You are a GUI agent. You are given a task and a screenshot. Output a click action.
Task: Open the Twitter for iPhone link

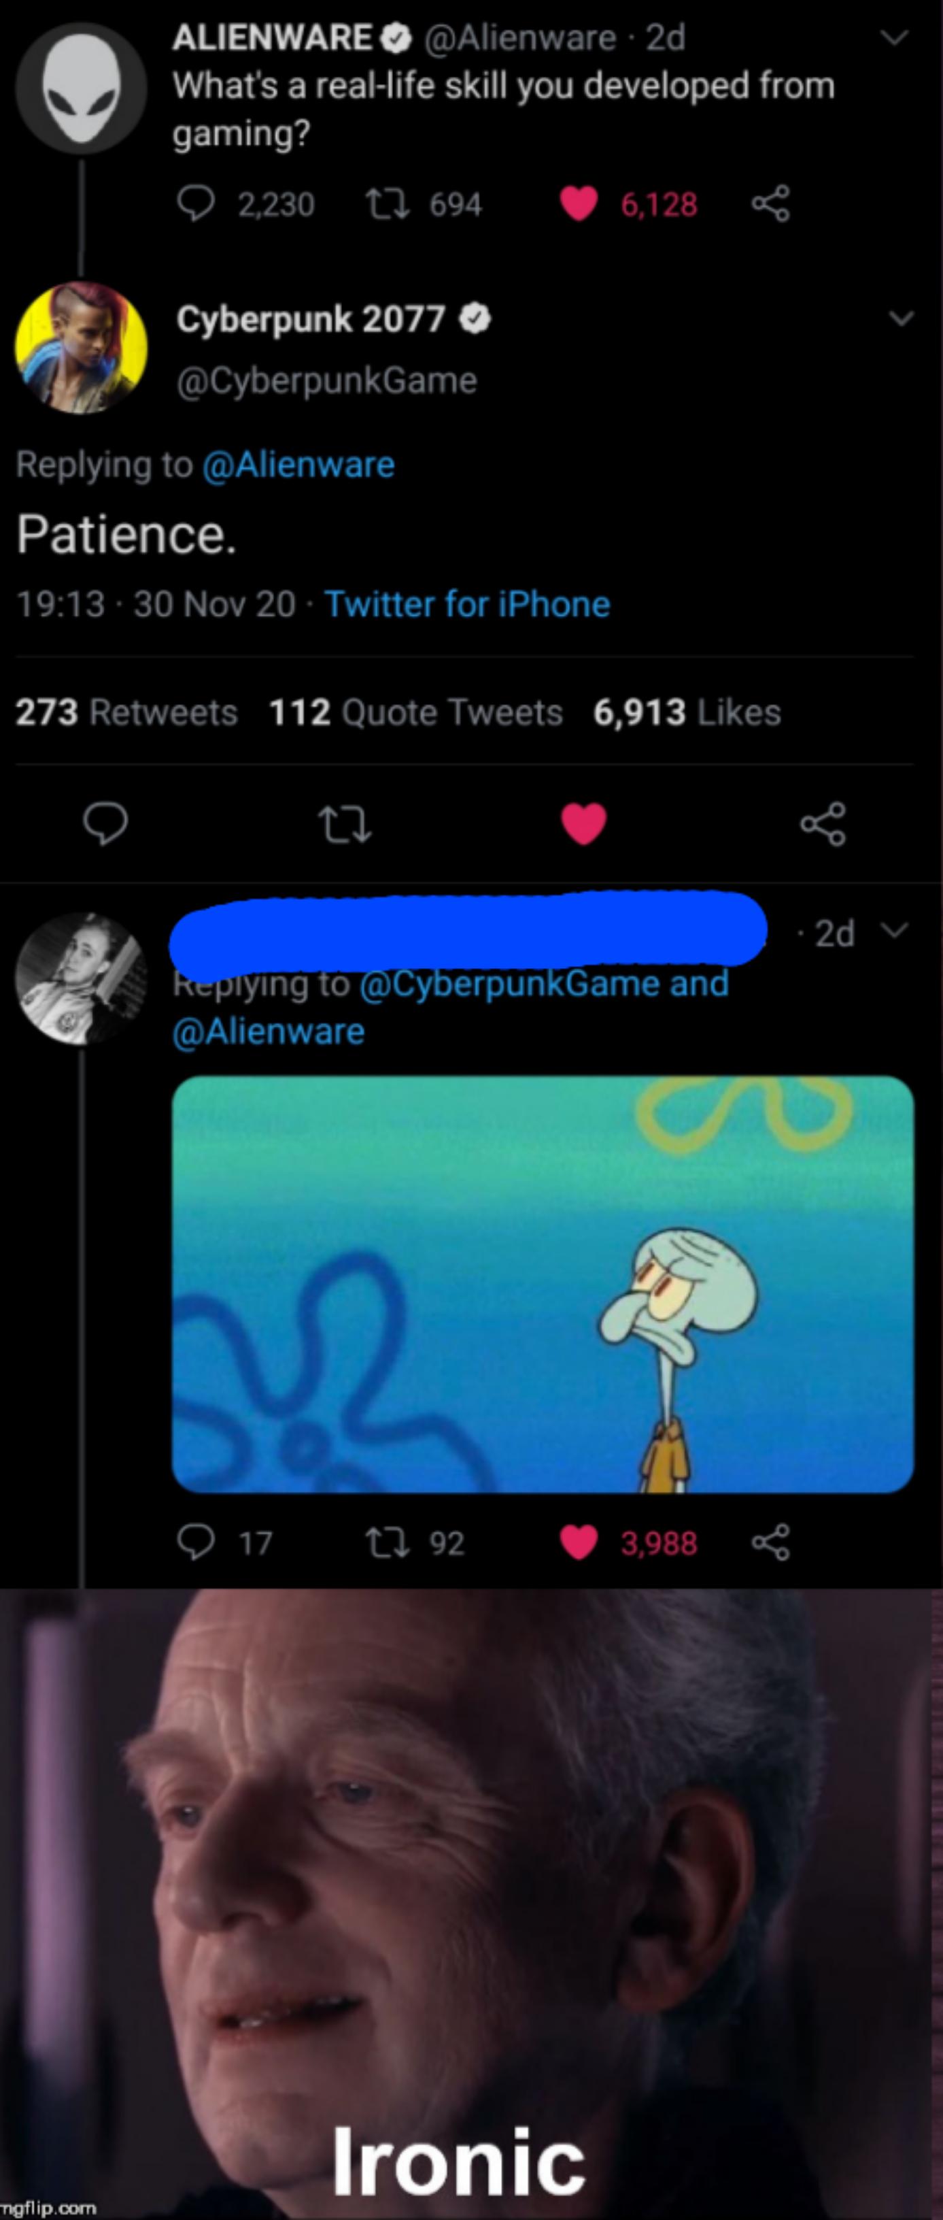467,604
